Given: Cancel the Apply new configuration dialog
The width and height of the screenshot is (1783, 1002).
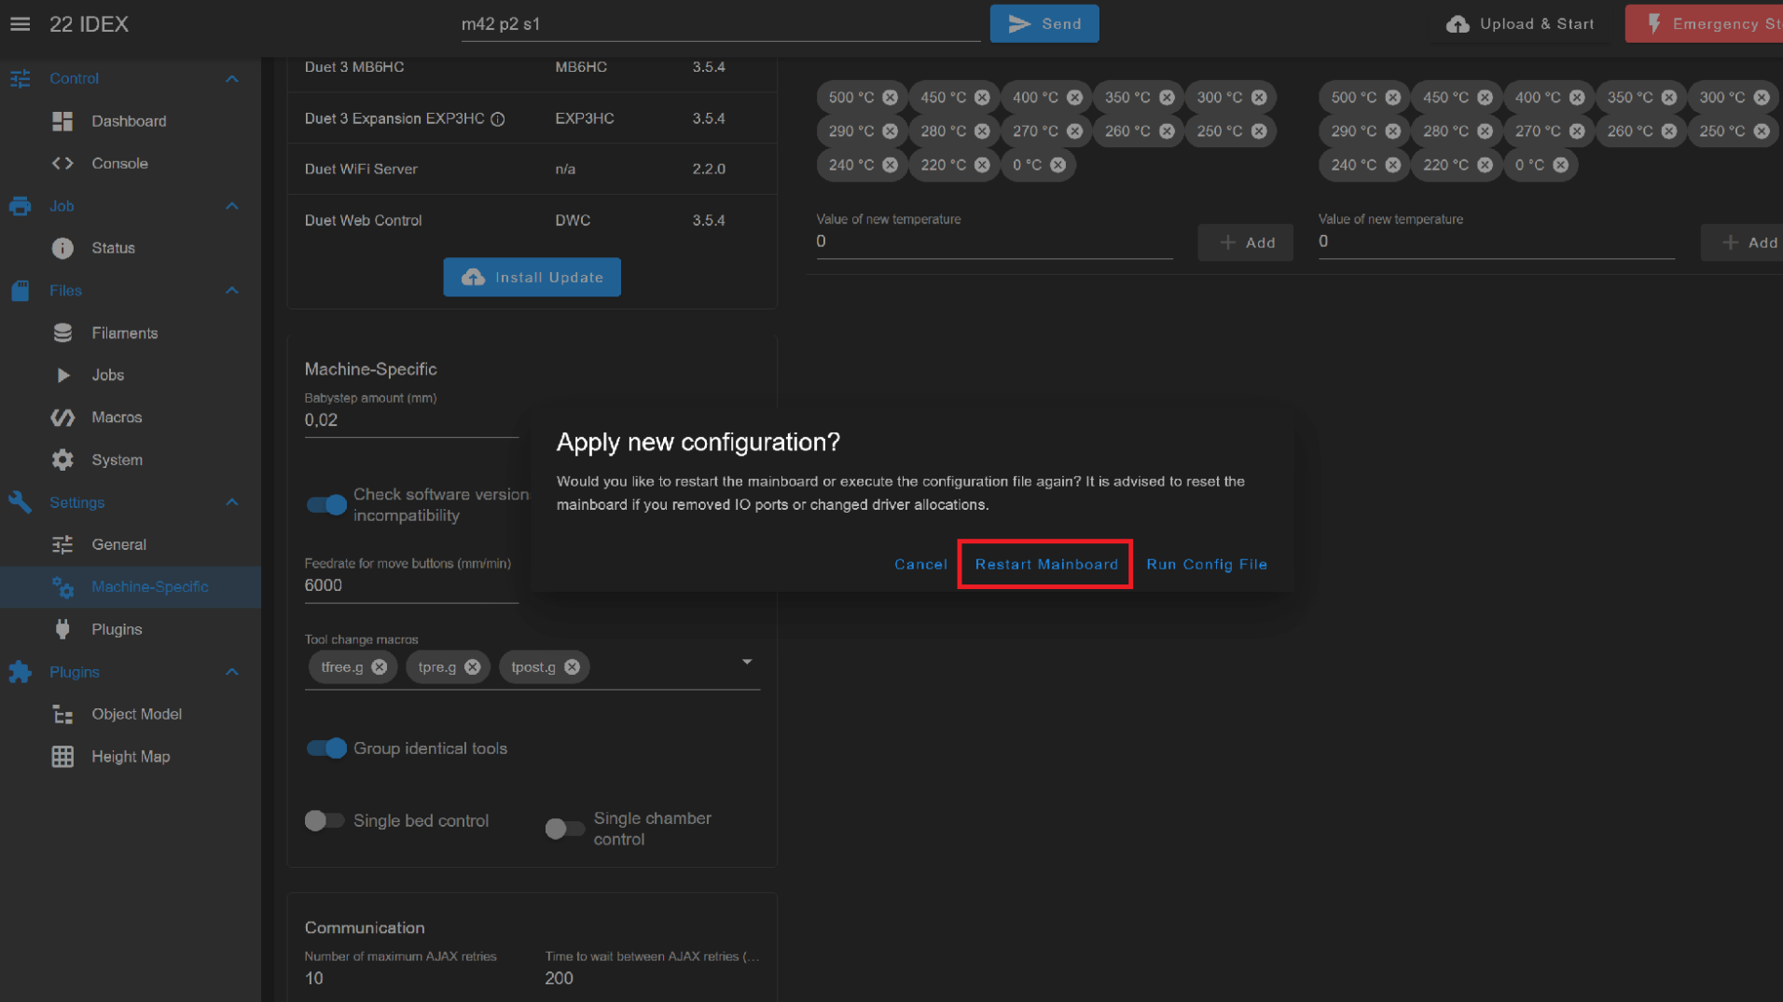Looking at the screenshot, I should [x=920, y=564].
